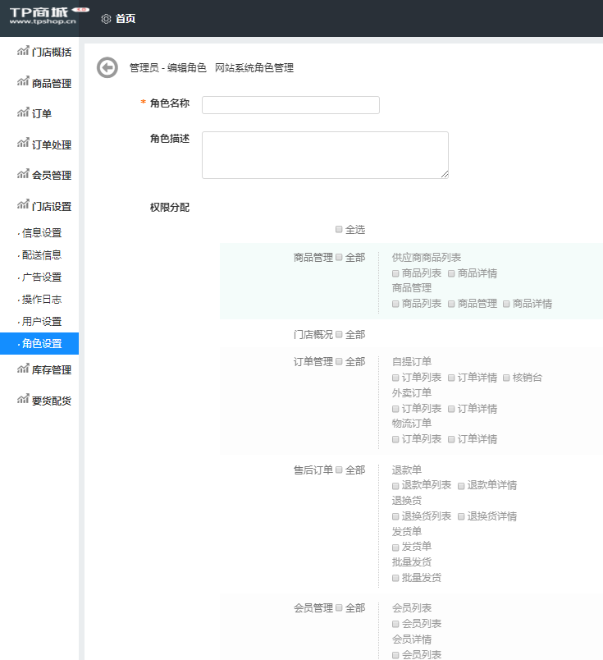
Task: Click the chart icon next to 门店概括
Action: pyautogui.click(x=23, y=52)
